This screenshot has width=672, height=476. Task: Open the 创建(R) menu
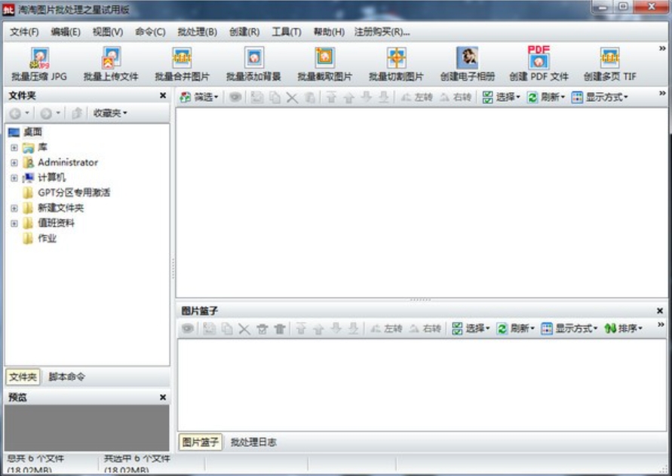244,32
